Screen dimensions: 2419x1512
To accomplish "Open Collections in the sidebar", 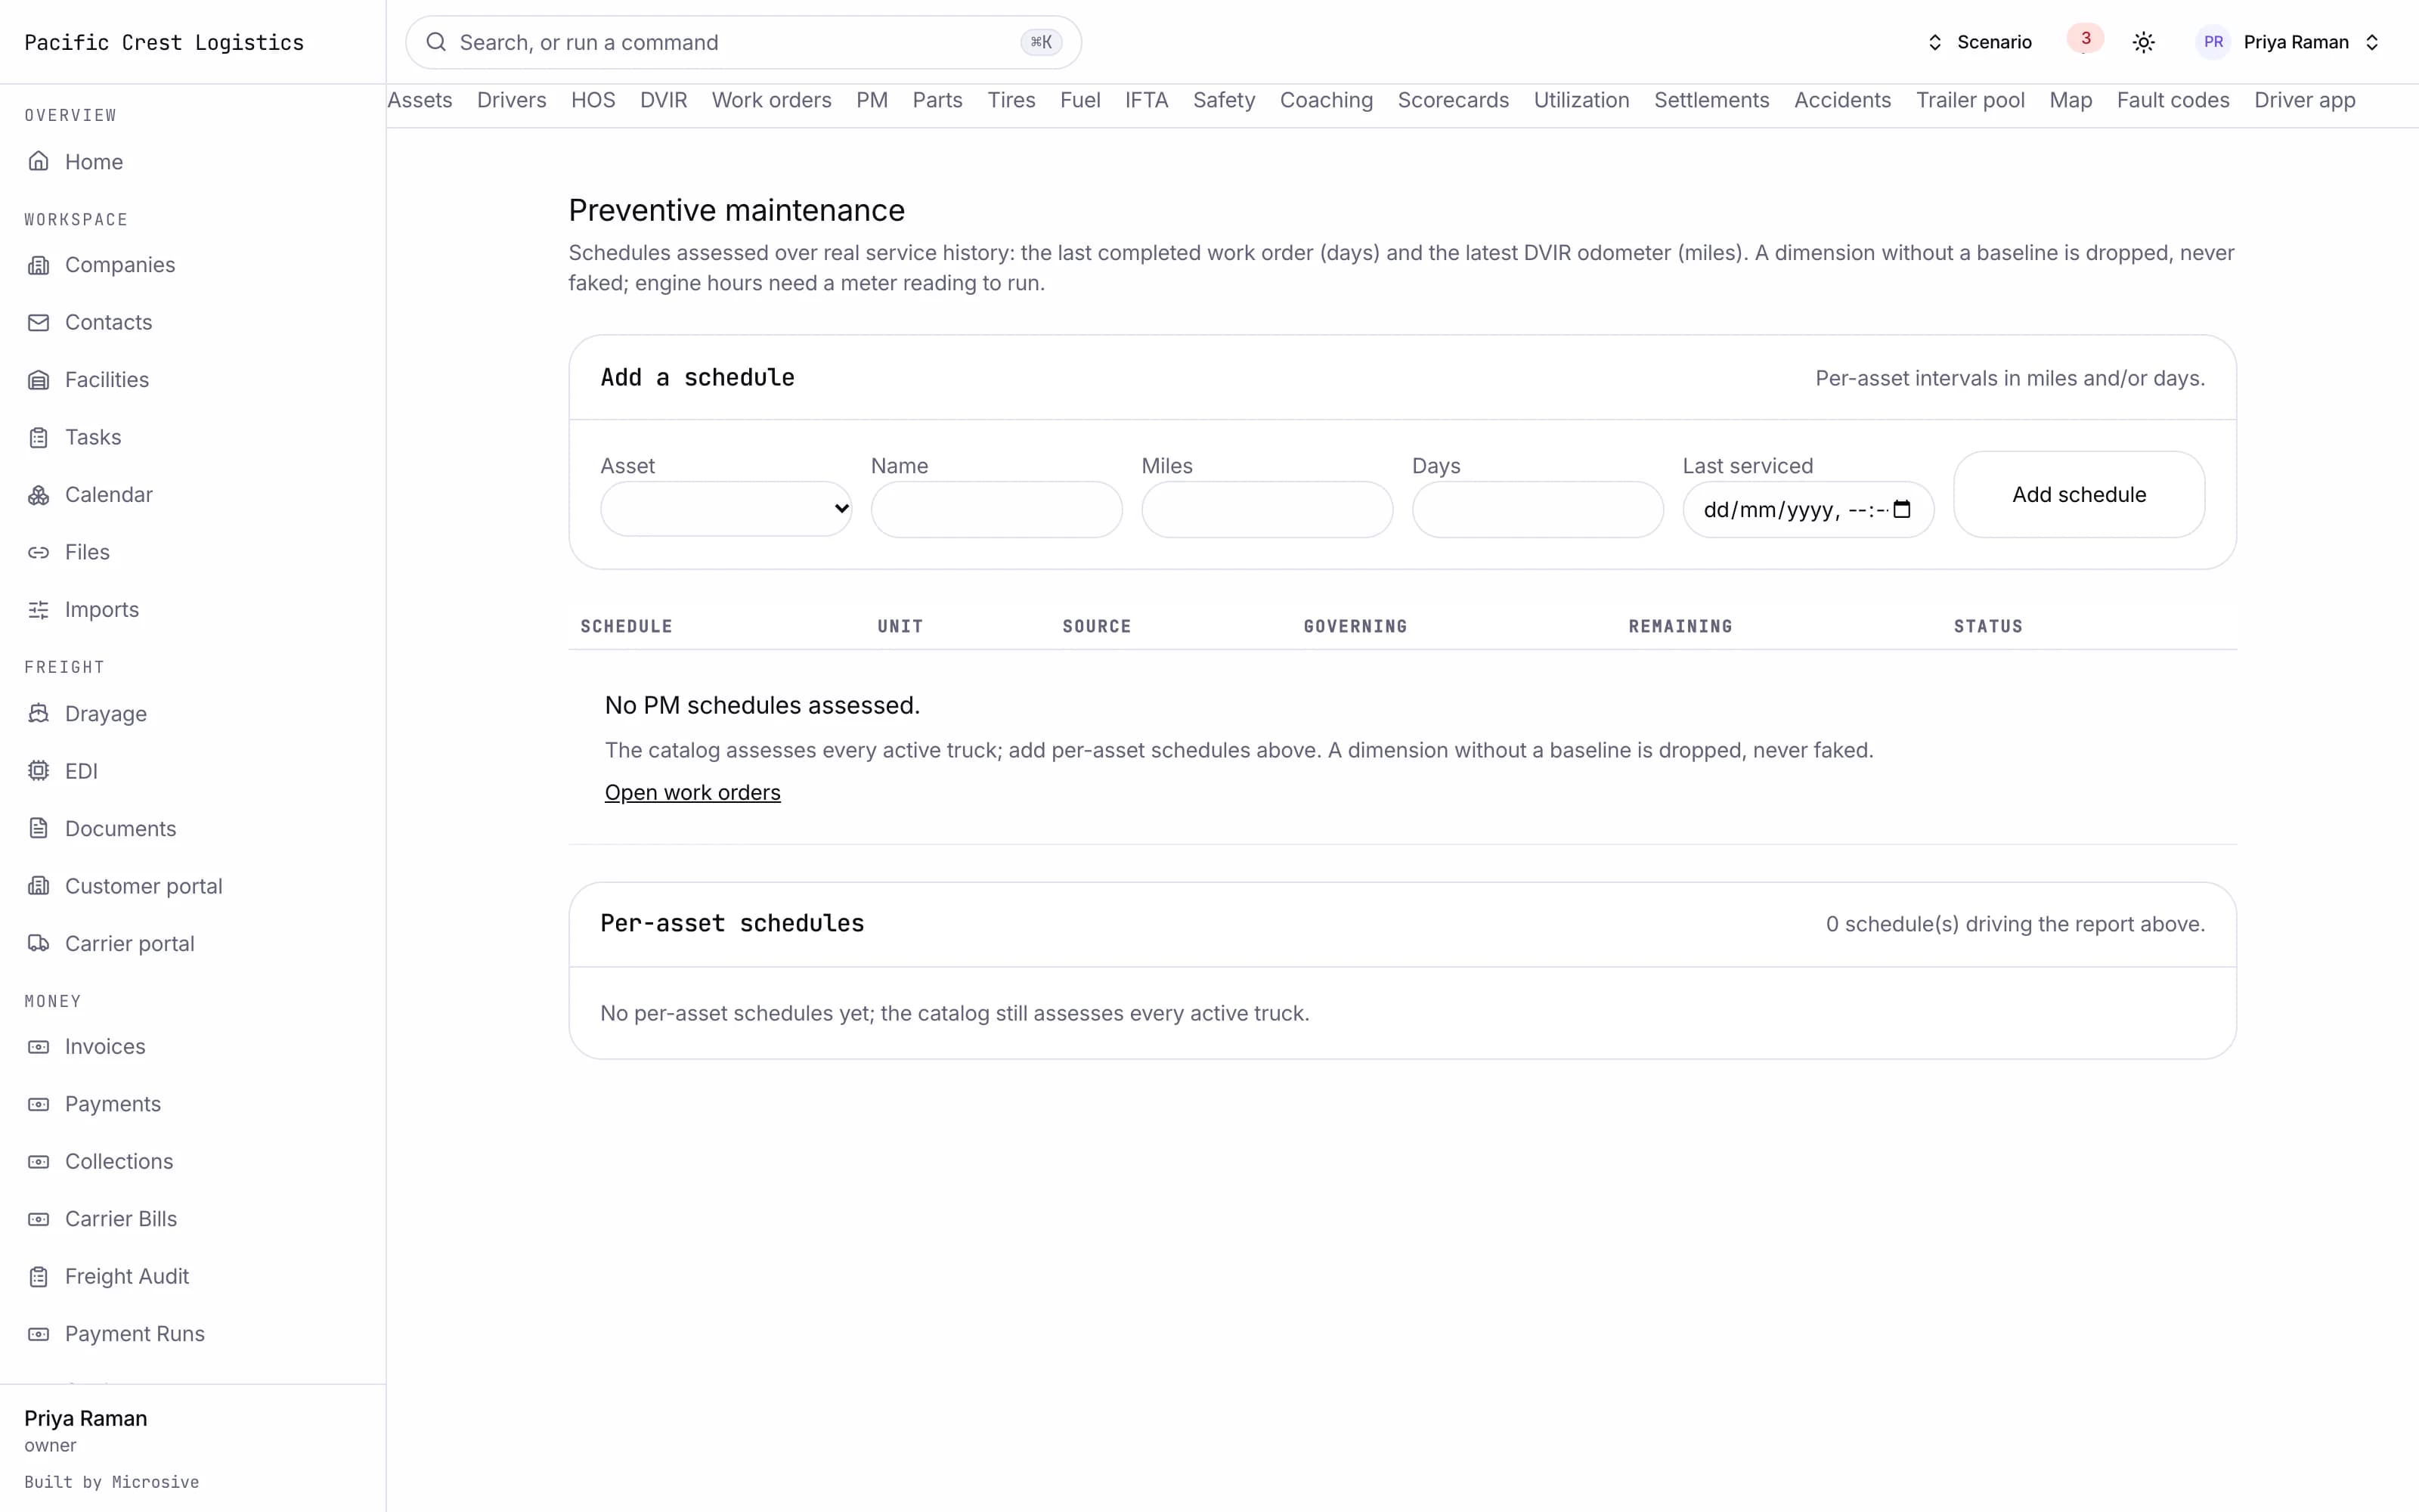I will 119,1162.
